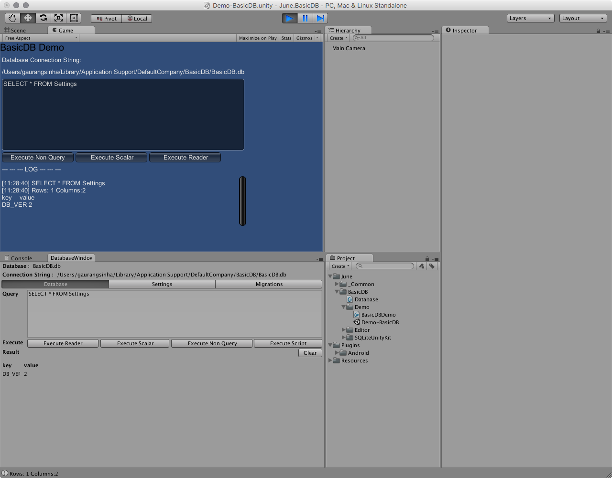Collapse the June folder

coord(330,276)
